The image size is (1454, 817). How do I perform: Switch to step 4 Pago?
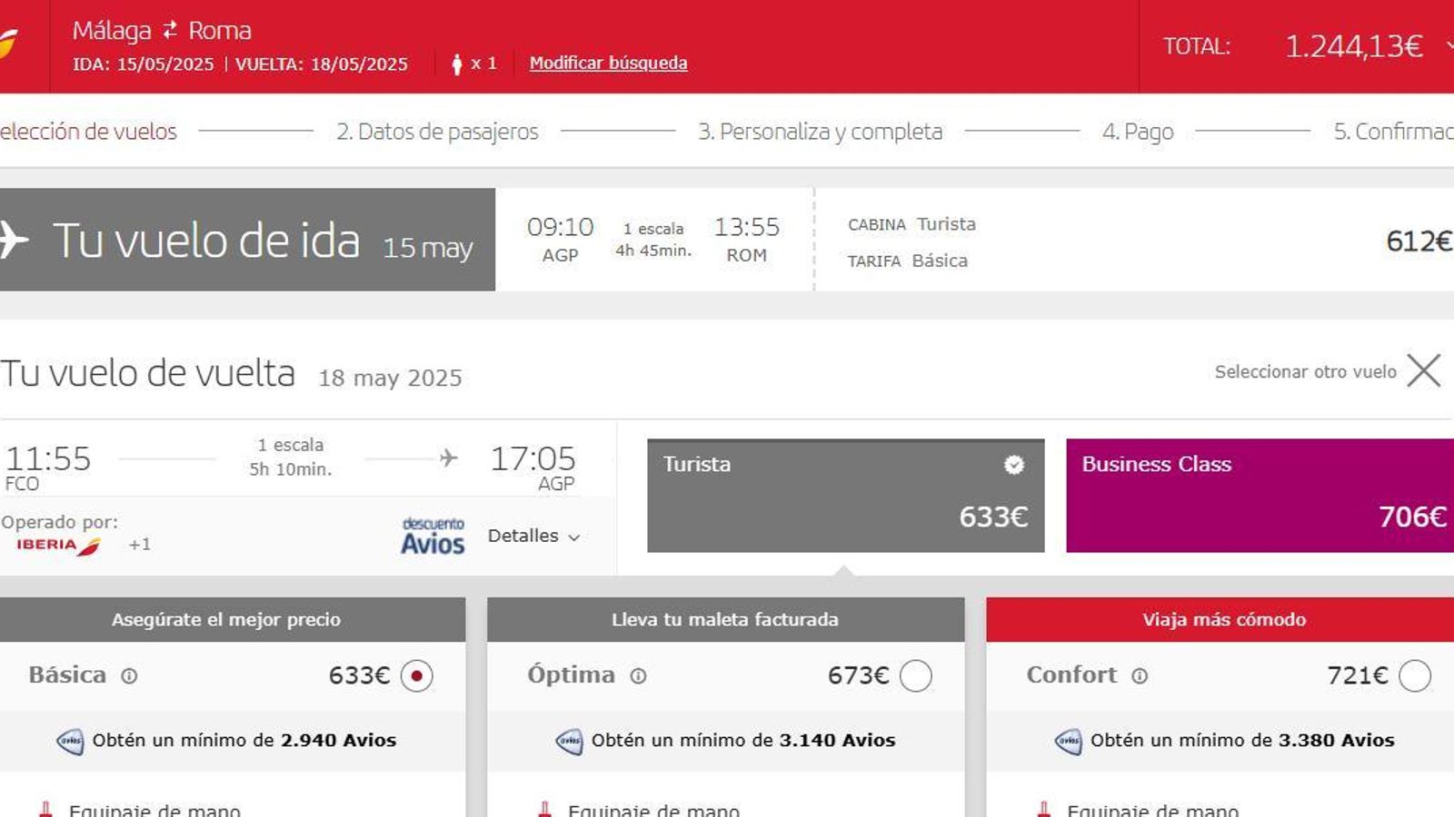1138,131
